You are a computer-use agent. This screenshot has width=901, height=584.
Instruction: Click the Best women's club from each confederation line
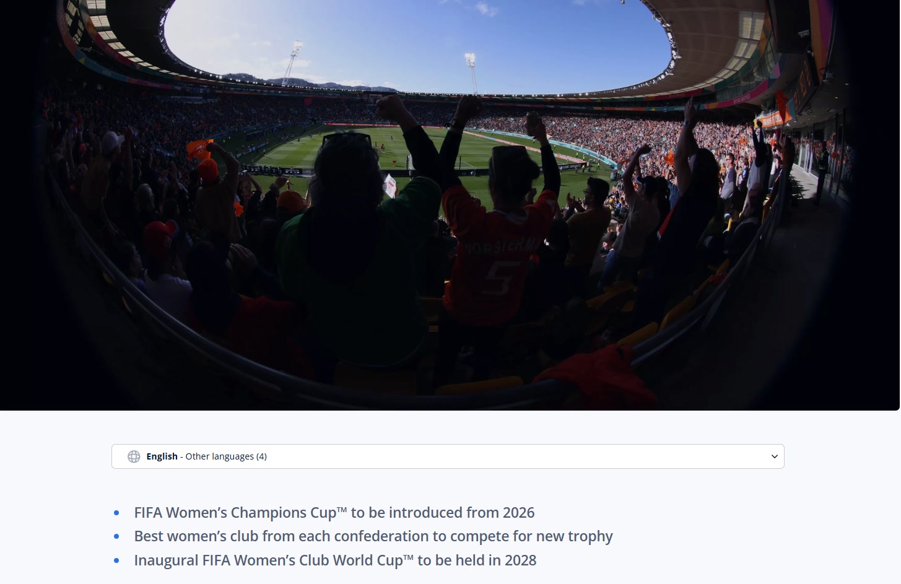coord(373,536)
